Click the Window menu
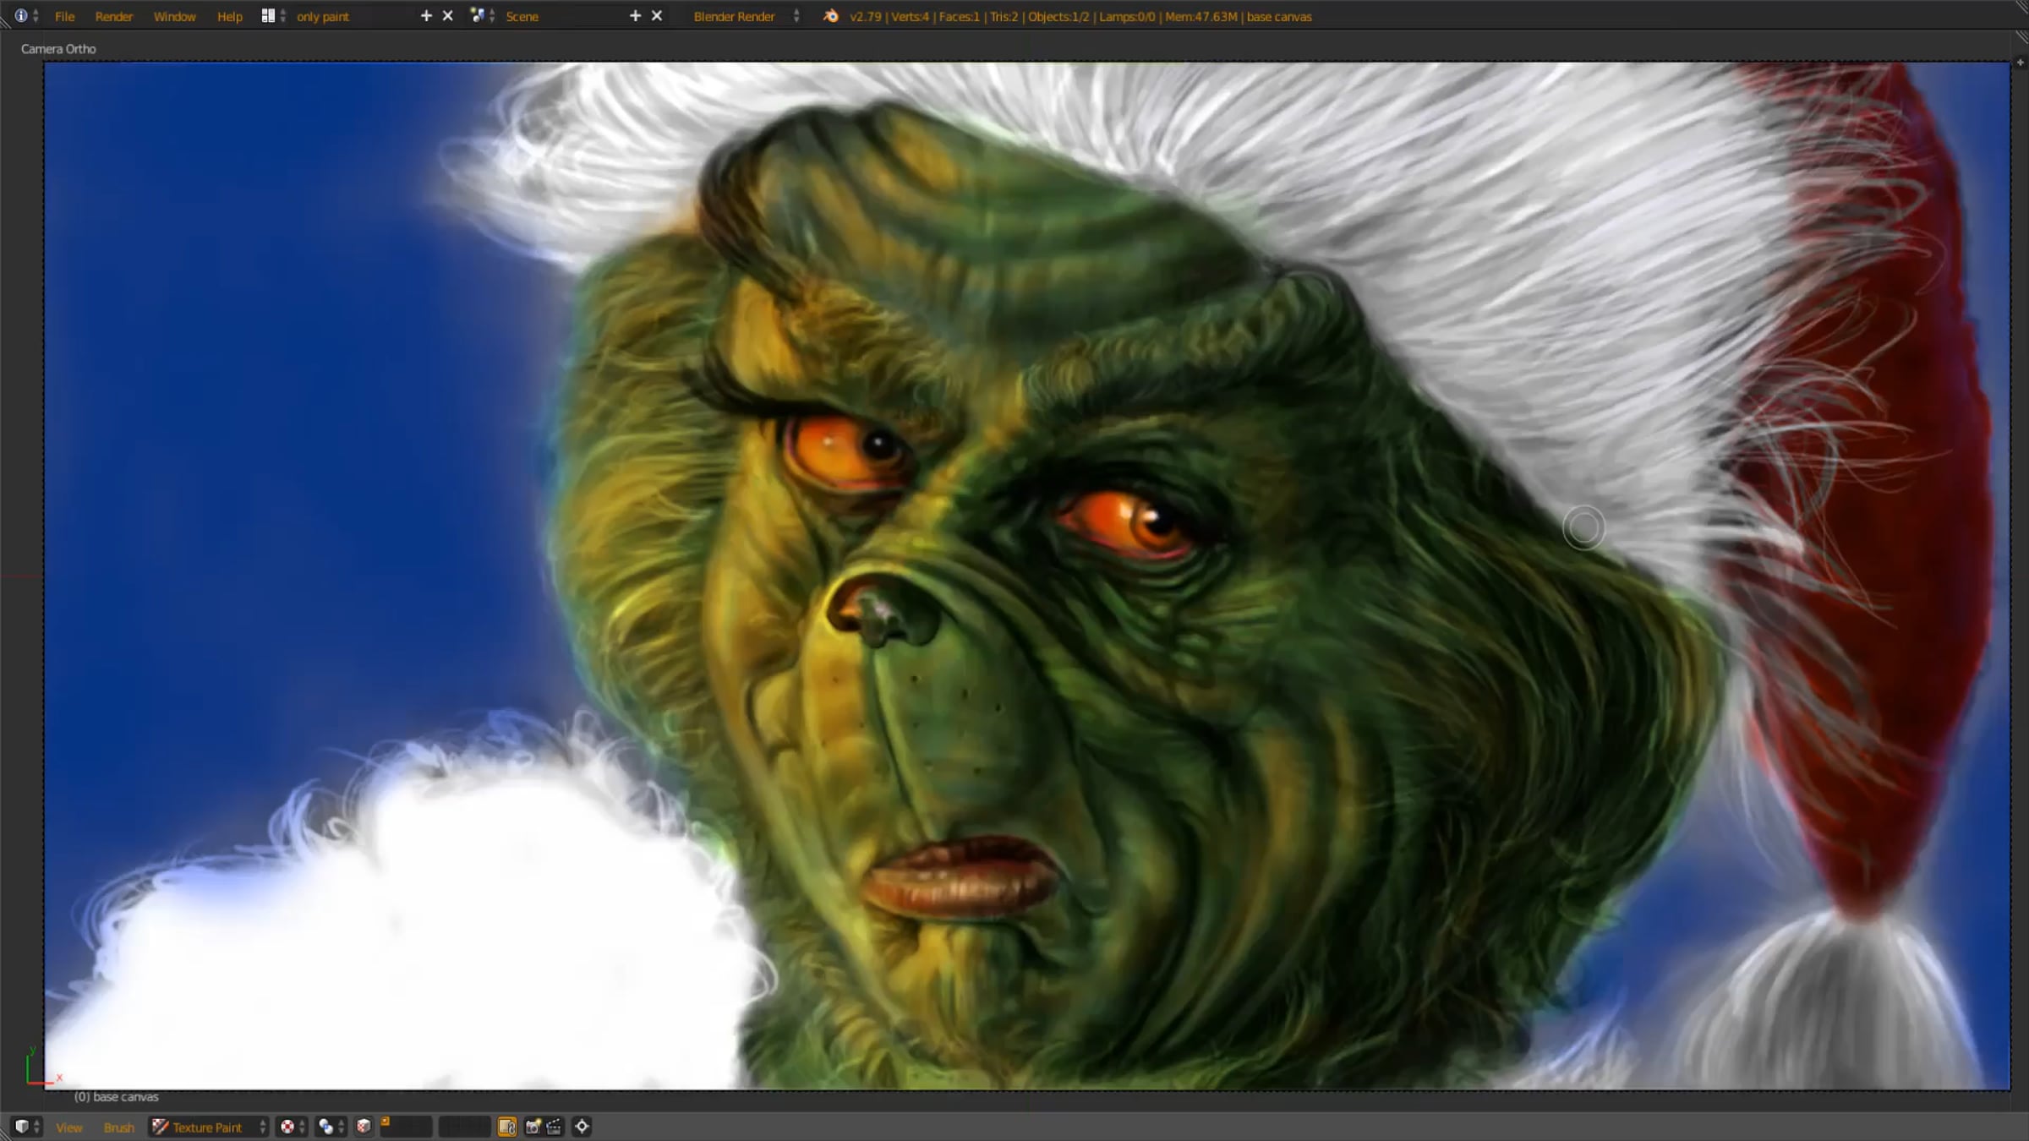 click(174, 16)
